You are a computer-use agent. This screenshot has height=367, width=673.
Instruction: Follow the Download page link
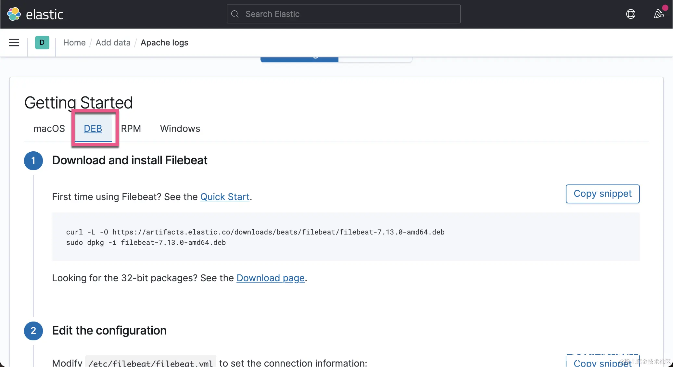(270, 278)
